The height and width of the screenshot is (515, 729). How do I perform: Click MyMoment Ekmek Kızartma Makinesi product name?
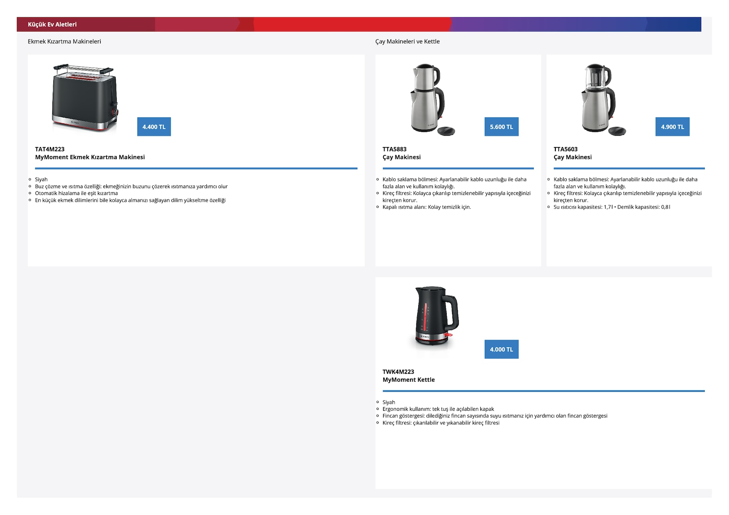[x=90, y=157]
